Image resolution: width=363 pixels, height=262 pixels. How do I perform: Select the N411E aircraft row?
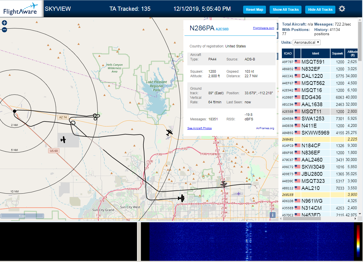point(320,125)
